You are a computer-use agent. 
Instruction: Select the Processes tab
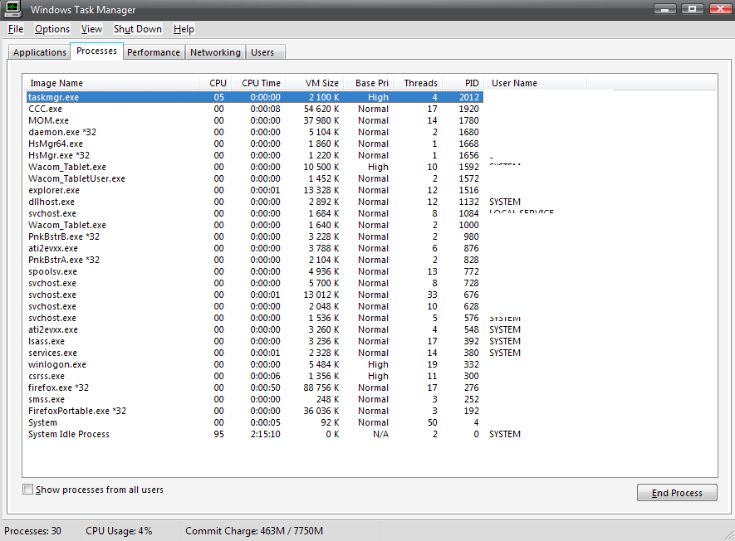pos(96,51)
